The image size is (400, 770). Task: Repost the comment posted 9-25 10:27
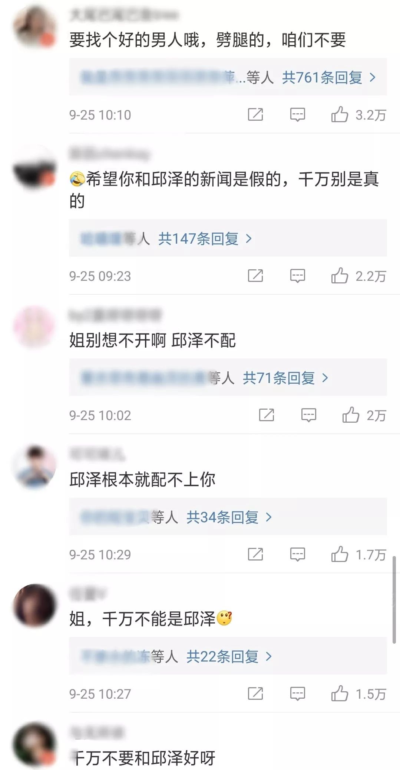[x=255, y=693]
